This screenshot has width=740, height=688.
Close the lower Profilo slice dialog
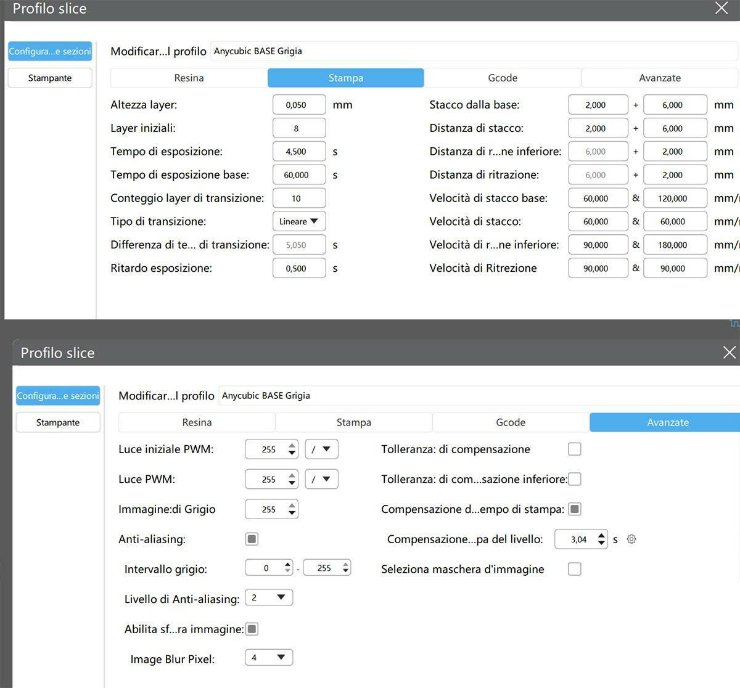[x=729, y=353]
